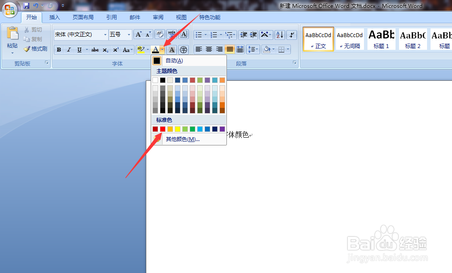Click the multilevel list icon
This screenshot has width=452, height=273.
click(230, 35)
